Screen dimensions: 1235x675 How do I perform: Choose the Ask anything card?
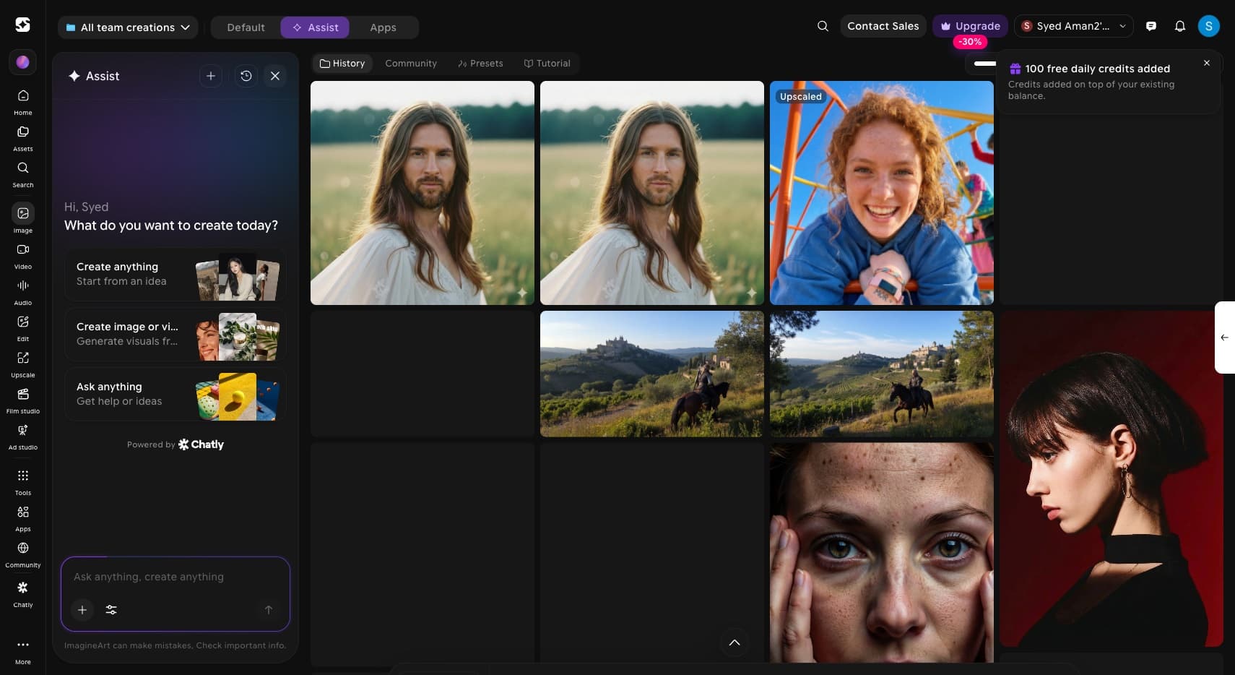[x=175, y=395]
